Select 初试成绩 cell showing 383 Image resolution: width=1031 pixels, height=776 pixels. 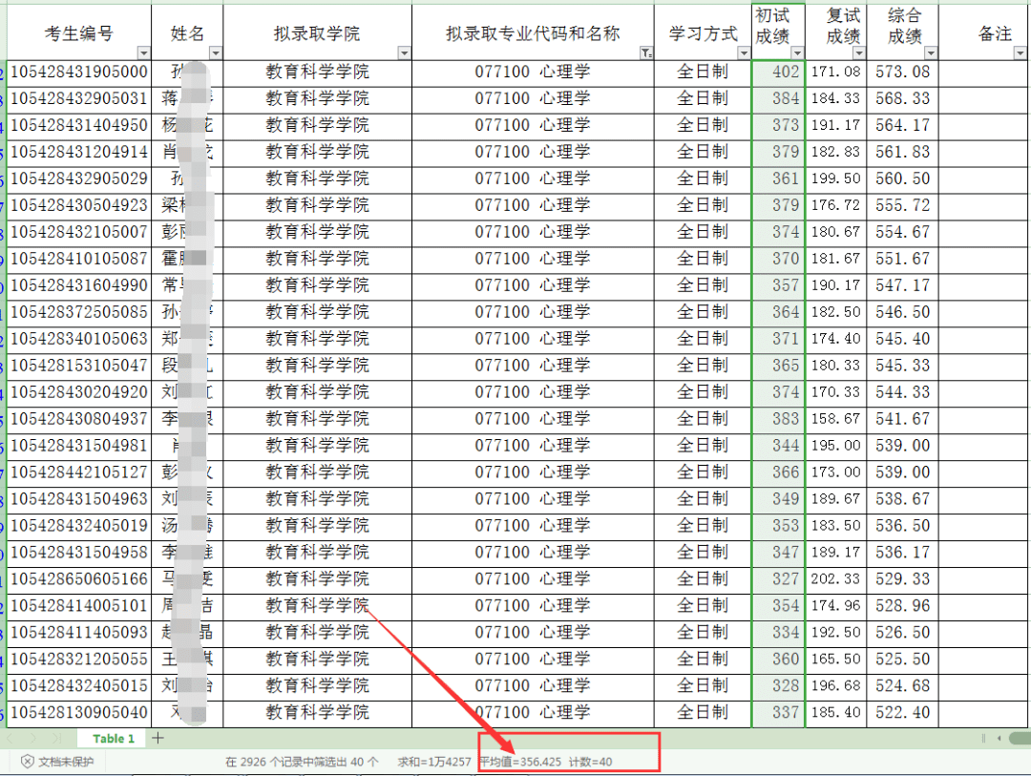779,420
